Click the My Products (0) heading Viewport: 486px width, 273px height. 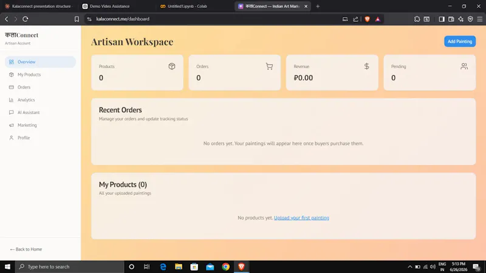tap(123, 184)
